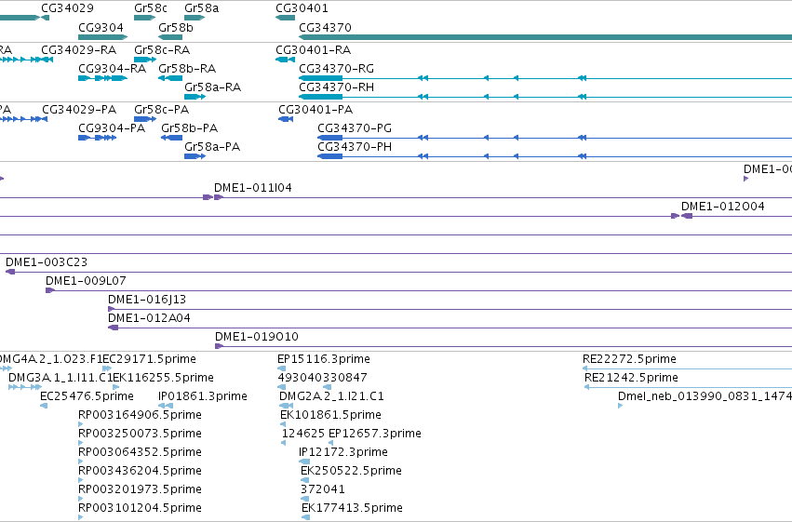Select protein Gr58c-PA
792x522 pixels.
162,110
